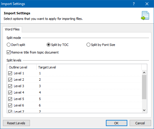Screen dimensions: 154x129
Task: Click the help question mark button
Action: pos(134,4)
